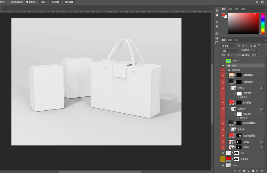Open the History panel icon in dock

click(217, 11)
